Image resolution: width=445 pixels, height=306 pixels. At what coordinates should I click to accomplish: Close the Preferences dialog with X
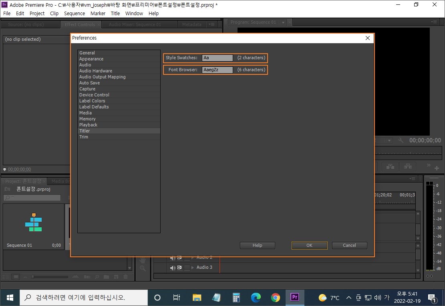(368, 38)
